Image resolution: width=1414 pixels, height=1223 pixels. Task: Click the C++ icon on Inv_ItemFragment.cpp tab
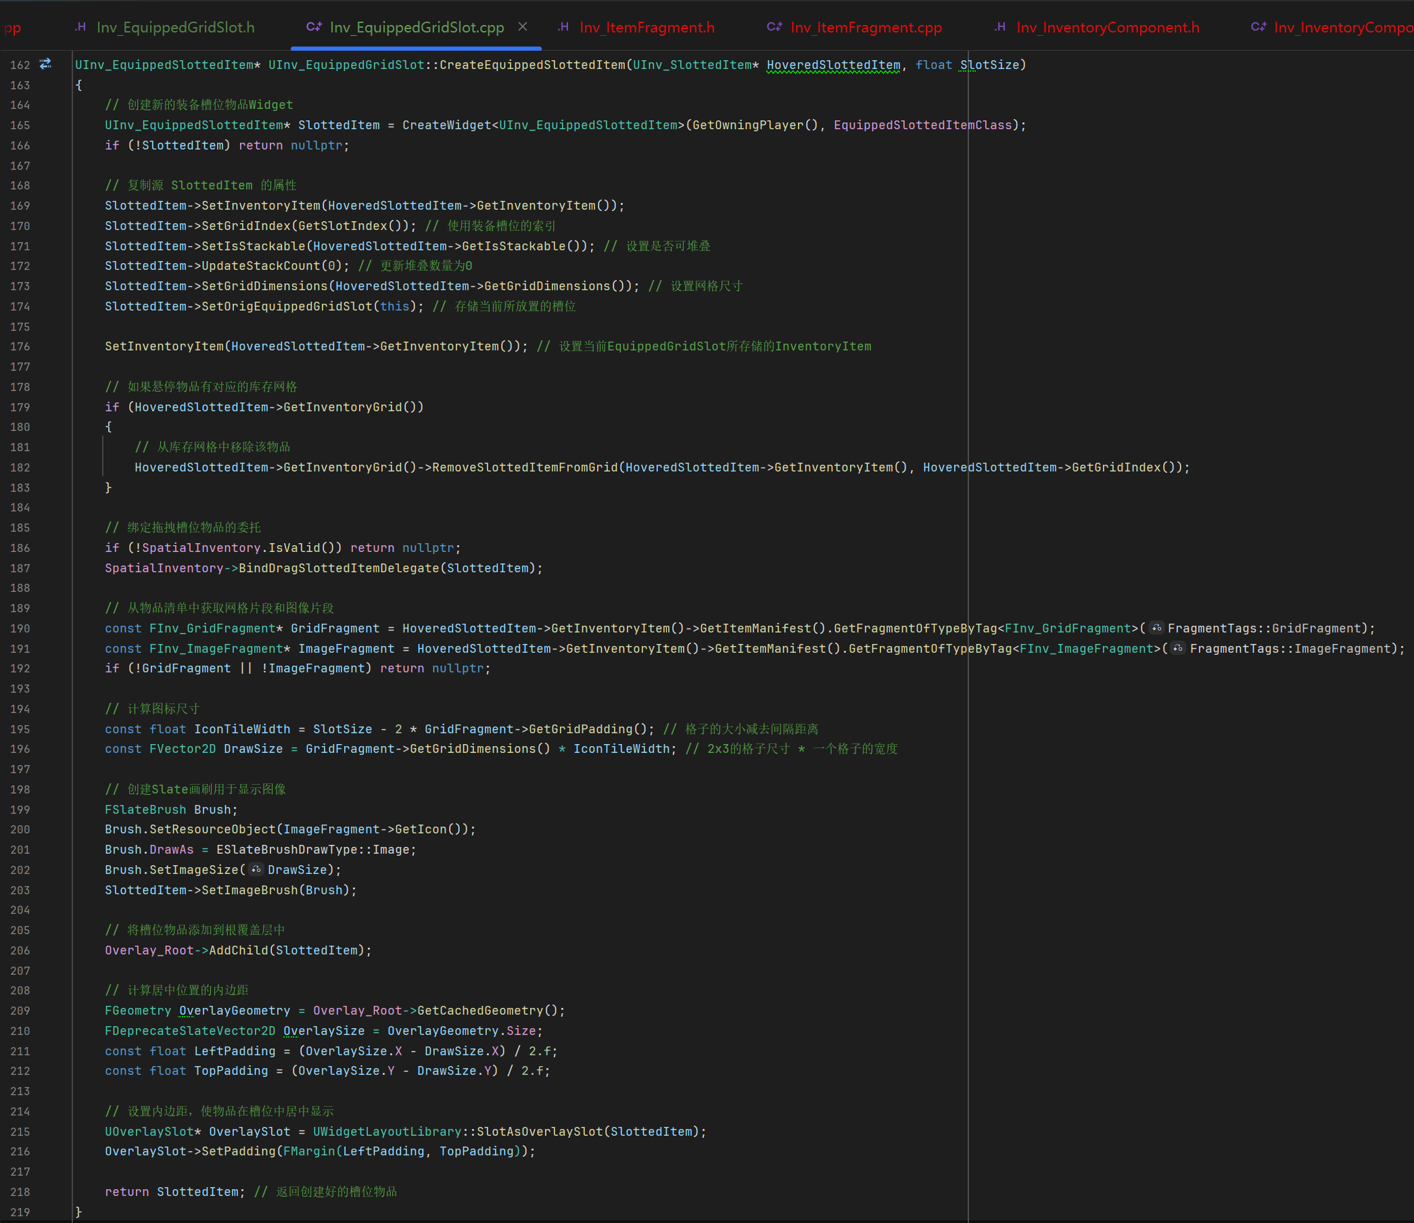[774, 27]
